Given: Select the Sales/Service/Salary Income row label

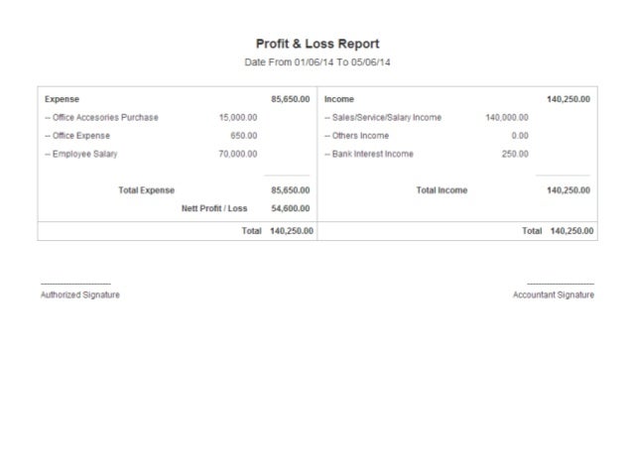Looking at the screenshot, I should click(383, 117).
